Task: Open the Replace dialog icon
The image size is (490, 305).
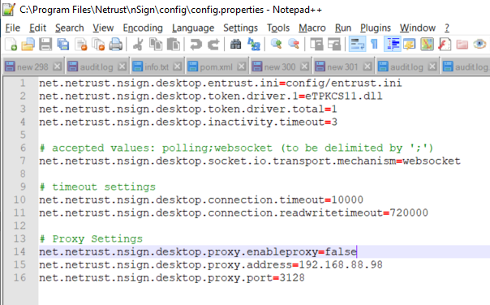Action: click(x=253, y=44)
